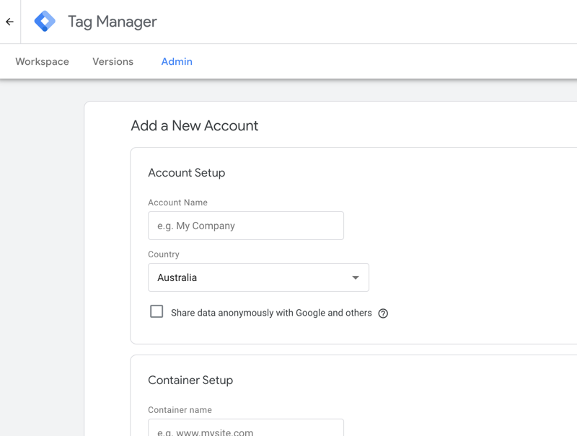Enable Share data anonymously checkbox

[157, 311]
